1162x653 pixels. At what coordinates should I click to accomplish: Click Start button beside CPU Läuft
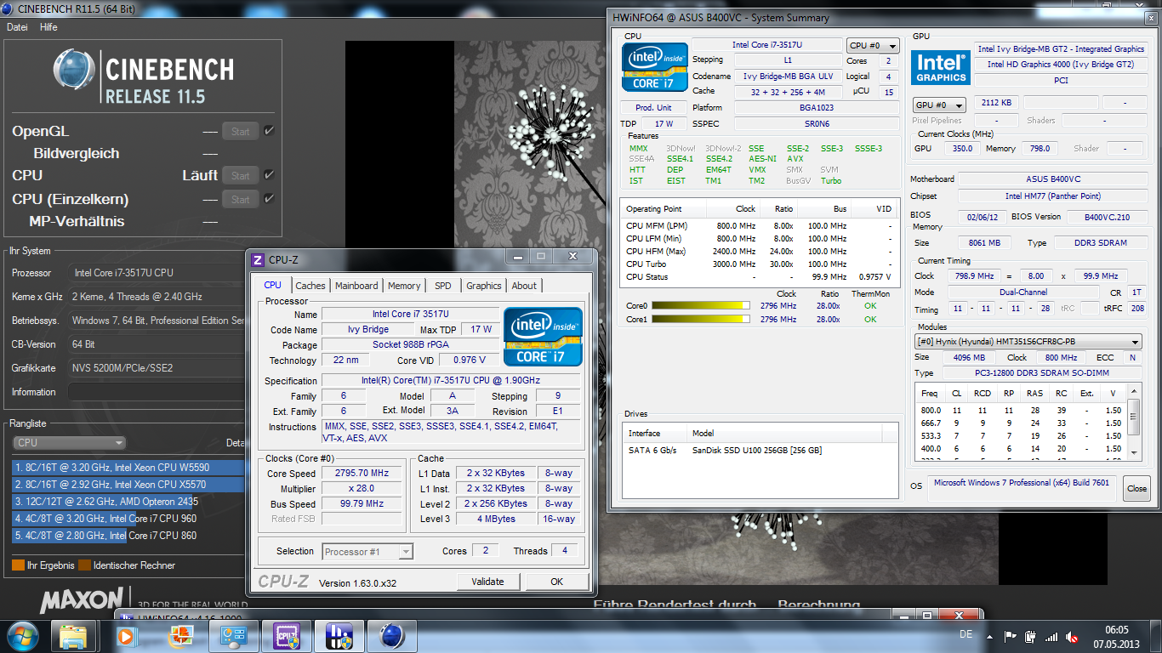point(241,175)
